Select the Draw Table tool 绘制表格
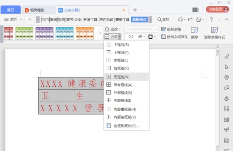 [x=171, y=29]
